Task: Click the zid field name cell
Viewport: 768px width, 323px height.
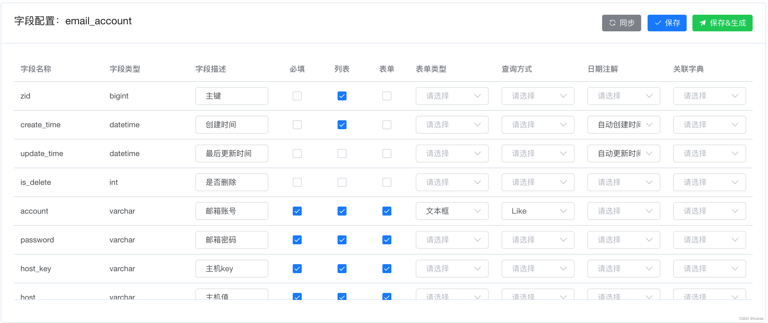Action: 25,96
